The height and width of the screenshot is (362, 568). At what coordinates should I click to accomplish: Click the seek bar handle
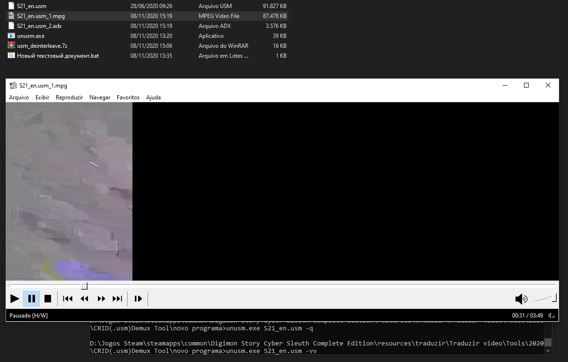84,286
